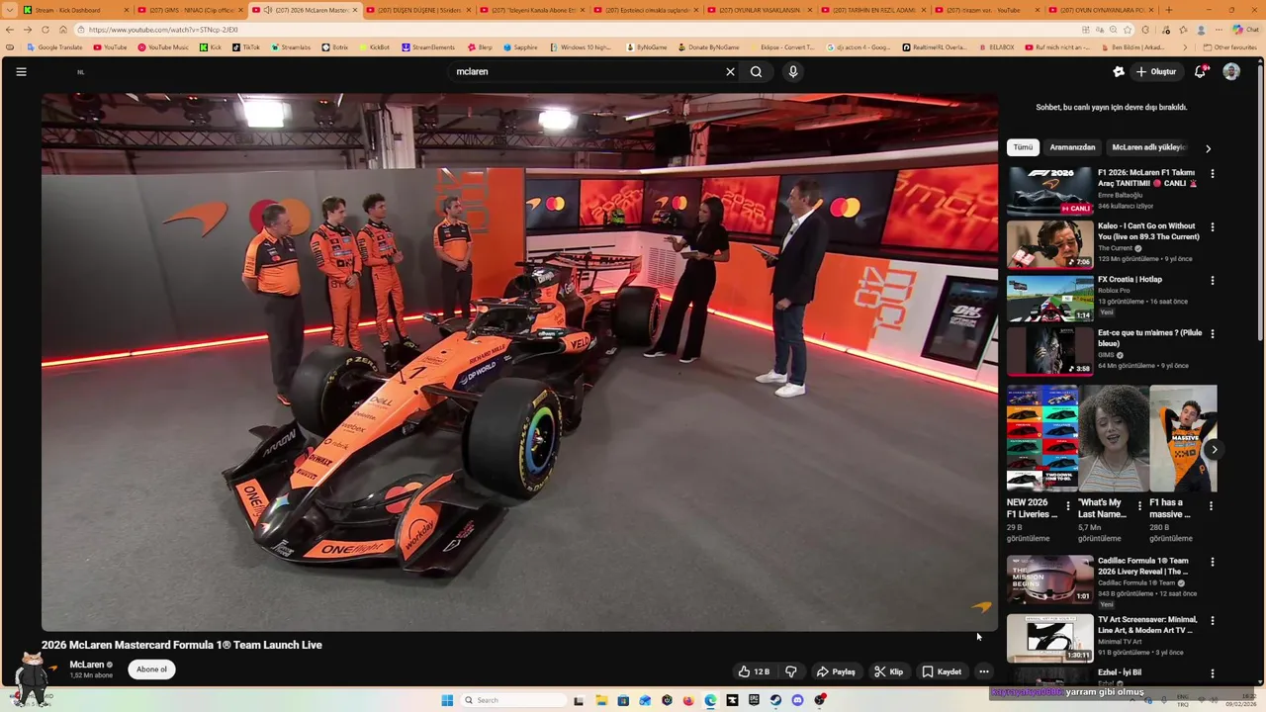Open the F1 2026 McLaren CANLI thumbnail
Viewport: 1266px width, 712px height.
[x=1049, y=191]
